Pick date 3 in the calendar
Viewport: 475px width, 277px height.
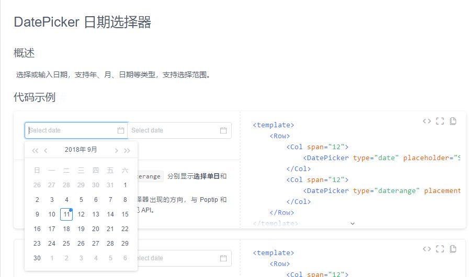(52, 200)
